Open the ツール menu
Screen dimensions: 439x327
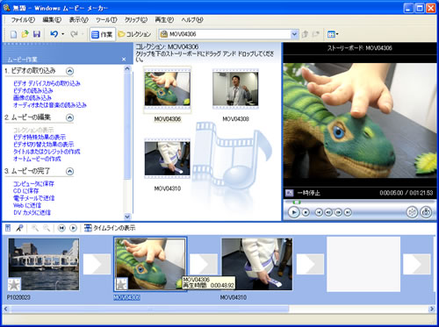click(106, 20)
